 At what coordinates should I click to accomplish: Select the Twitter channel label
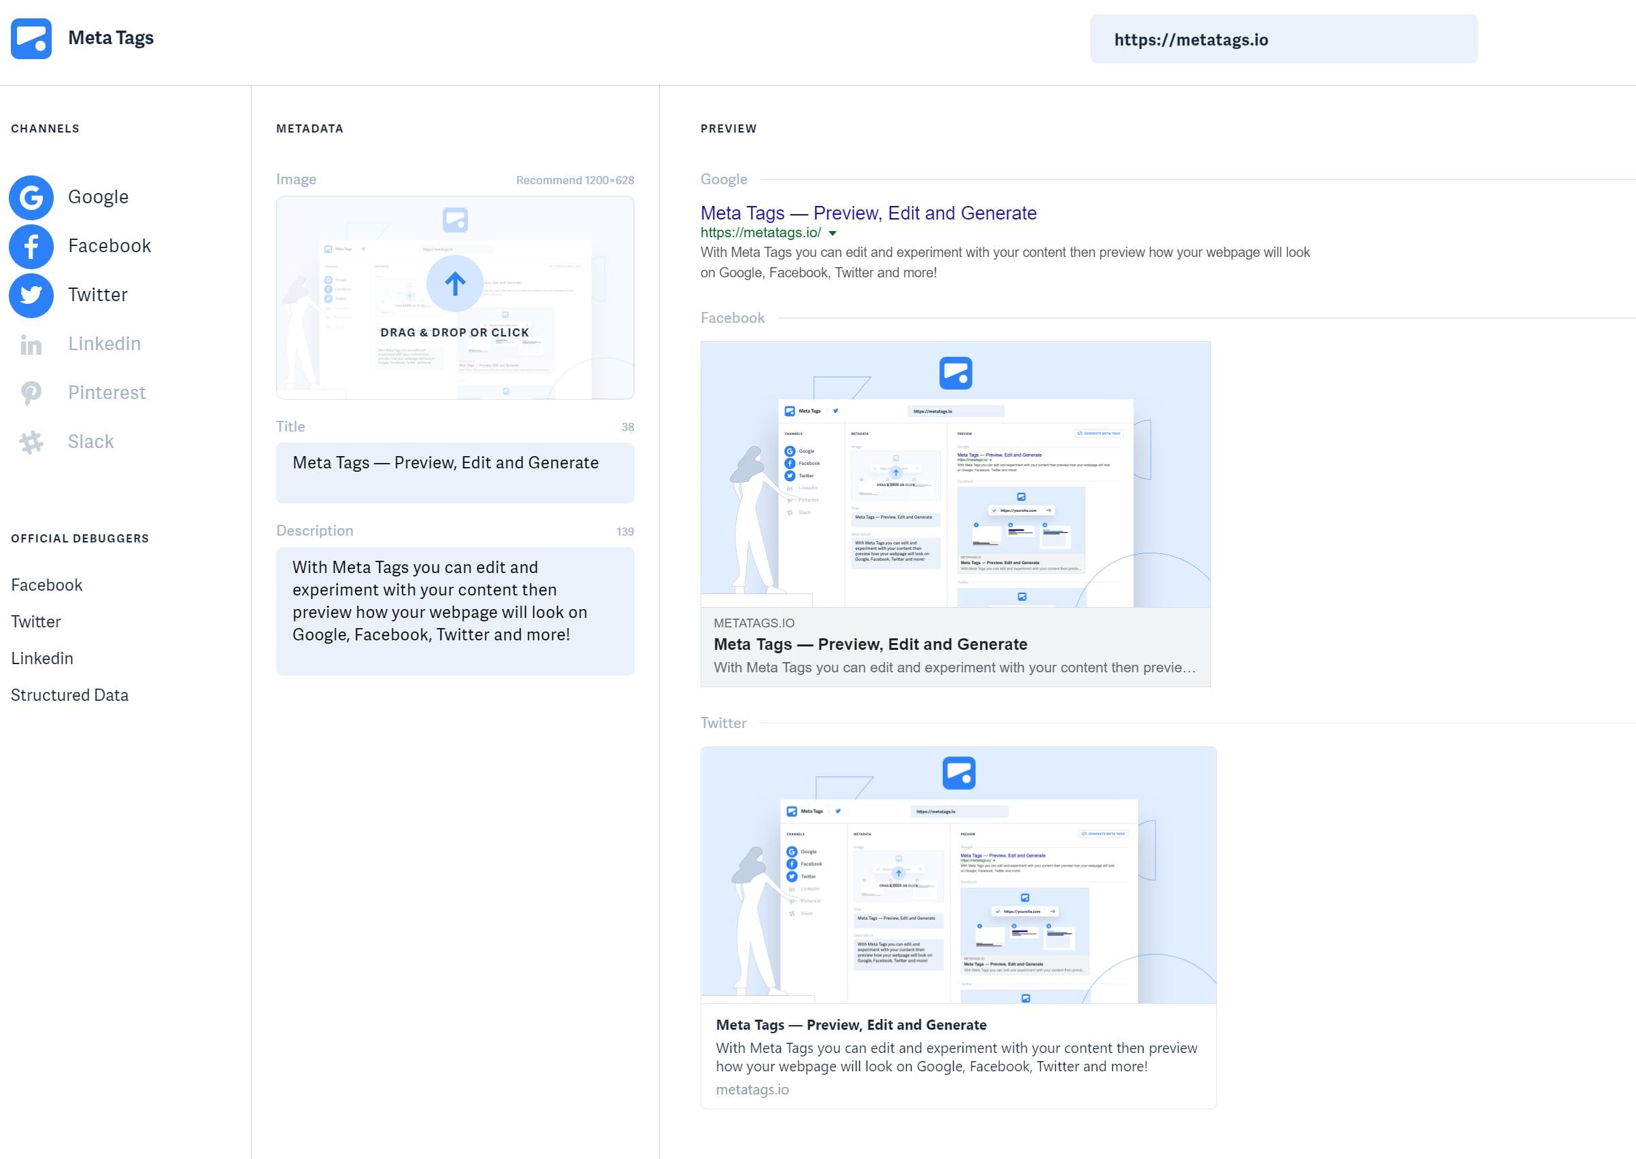pos(98,295)
